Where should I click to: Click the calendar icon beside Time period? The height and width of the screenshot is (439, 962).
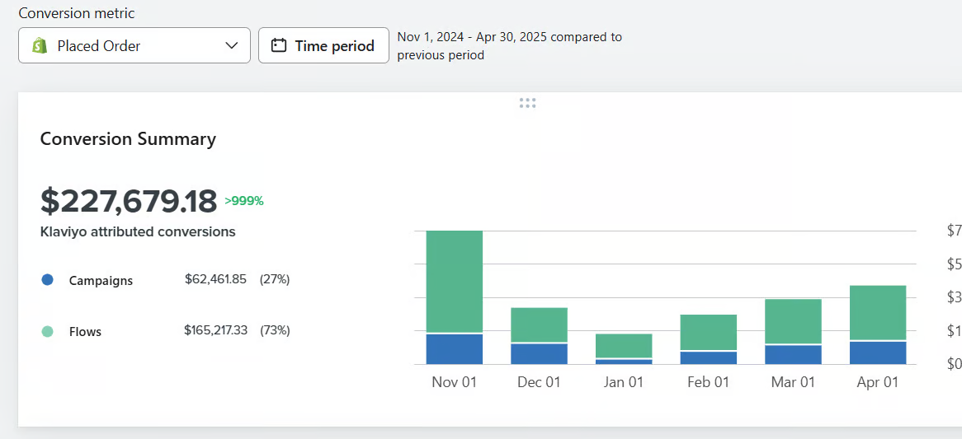[279, 46]
